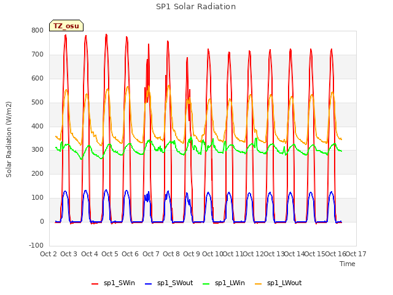Toggle the sp1_SWin legend label
This screenshot has width=393, height=295.
[x=119, y=283]
